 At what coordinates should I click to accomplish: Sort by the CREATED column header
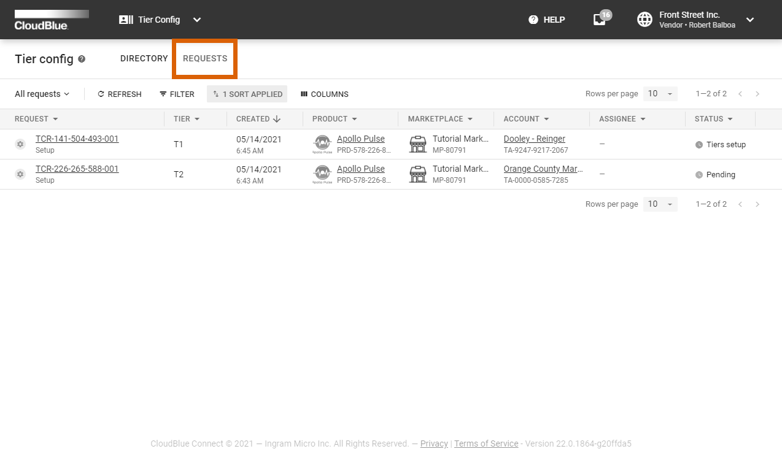[x=258, y=119]
